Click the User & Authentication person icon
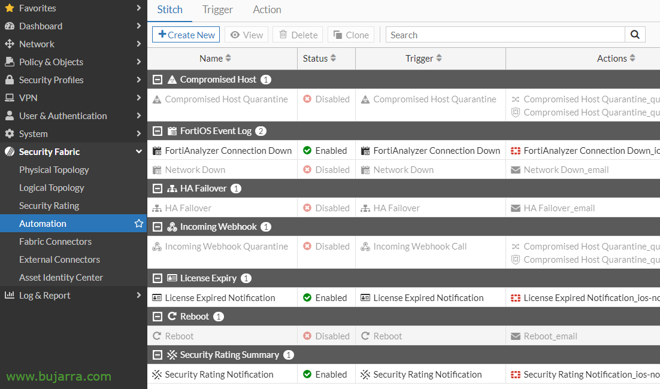 (10, 116)
